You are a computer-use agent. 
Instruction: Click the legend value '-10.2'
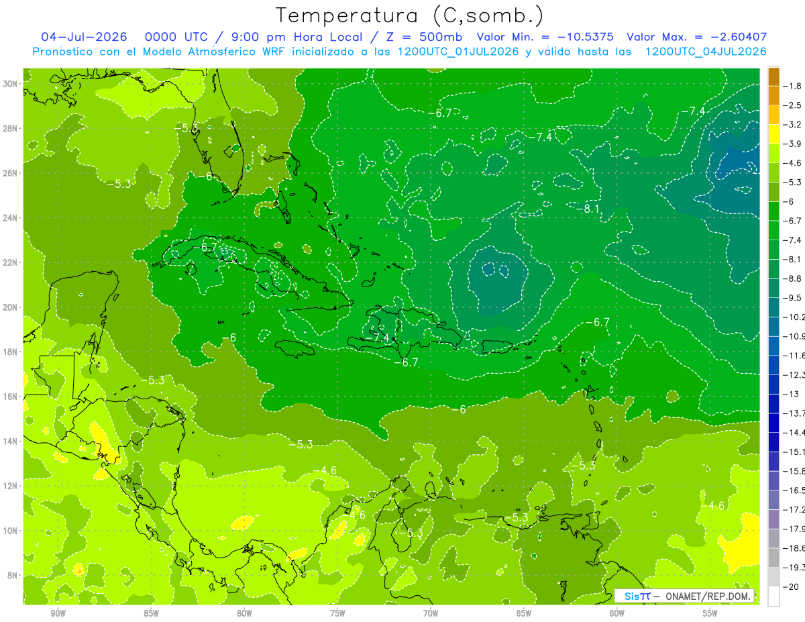[x=794, y=317]
